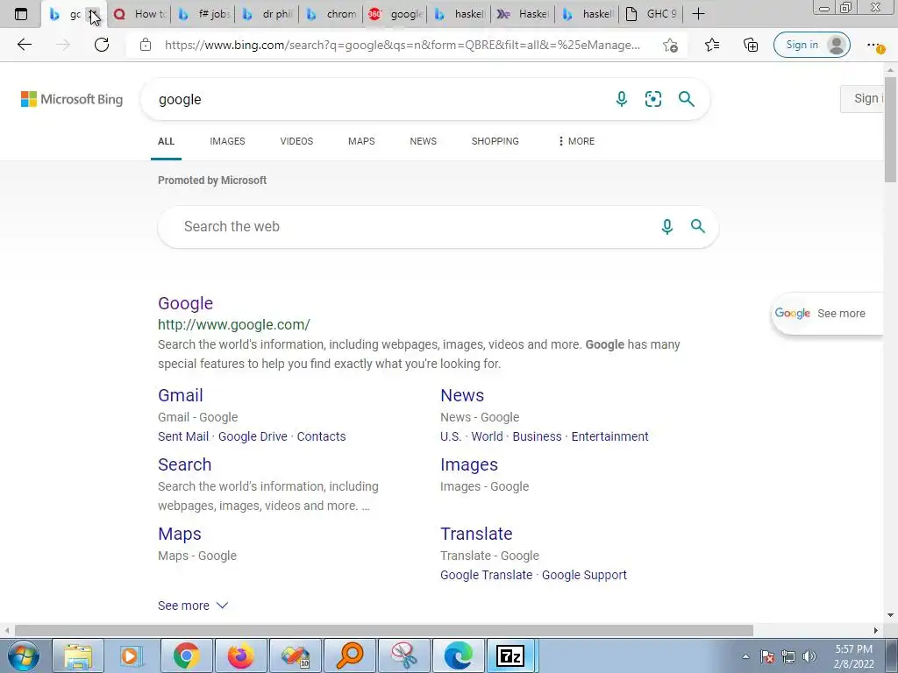Open Collections icon in toolbar

pyautogui.click(x=751, y=45)
